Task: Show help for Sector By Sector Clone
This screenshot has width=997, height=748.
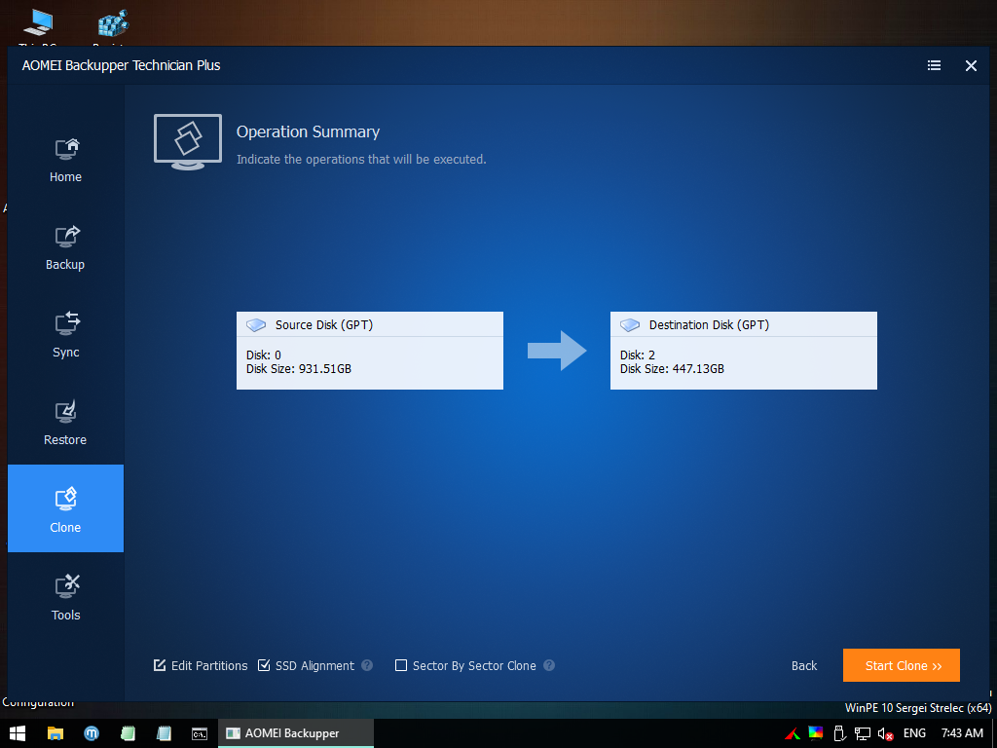Action: [x=549, y=665]
